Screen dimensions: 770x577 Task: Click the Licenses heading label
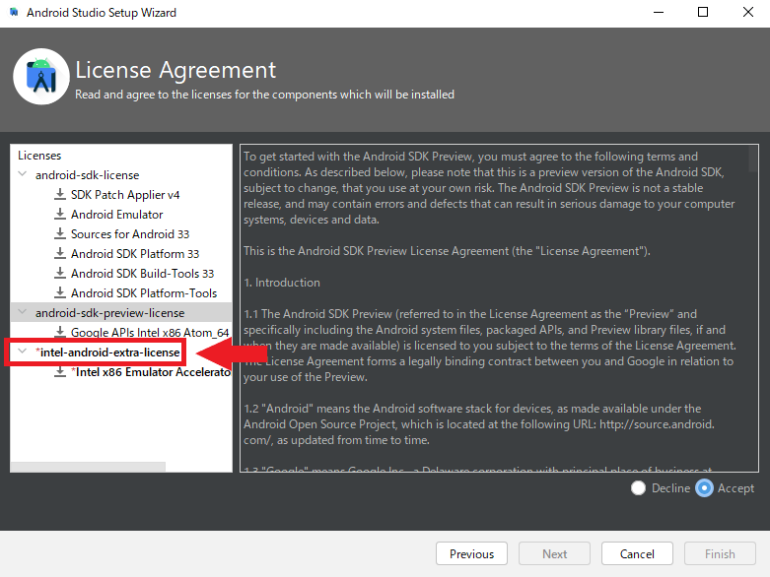coord(39,156)
